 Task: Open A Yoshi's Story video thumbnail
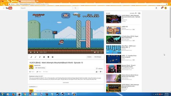pyautogui.click(x=114, y=40)
